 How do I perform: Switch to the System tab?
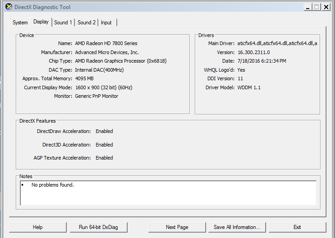20,23
